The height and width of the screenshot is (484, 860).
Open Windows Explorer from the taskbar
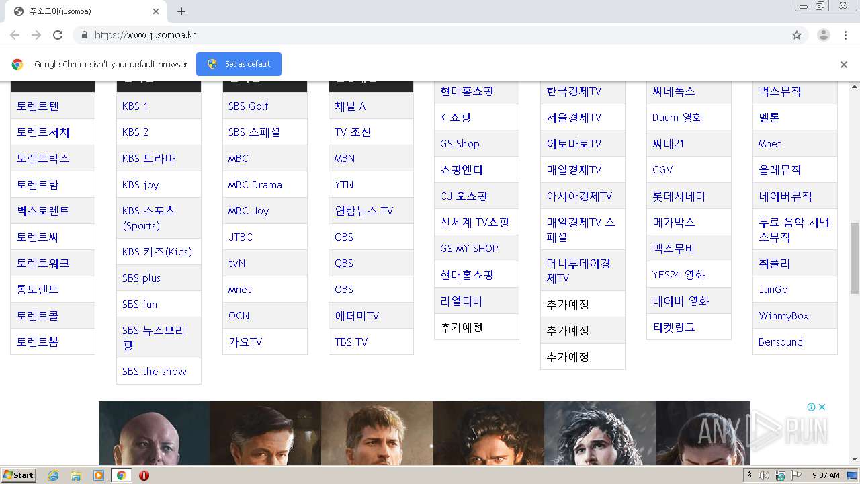click(x=76, y=475)
